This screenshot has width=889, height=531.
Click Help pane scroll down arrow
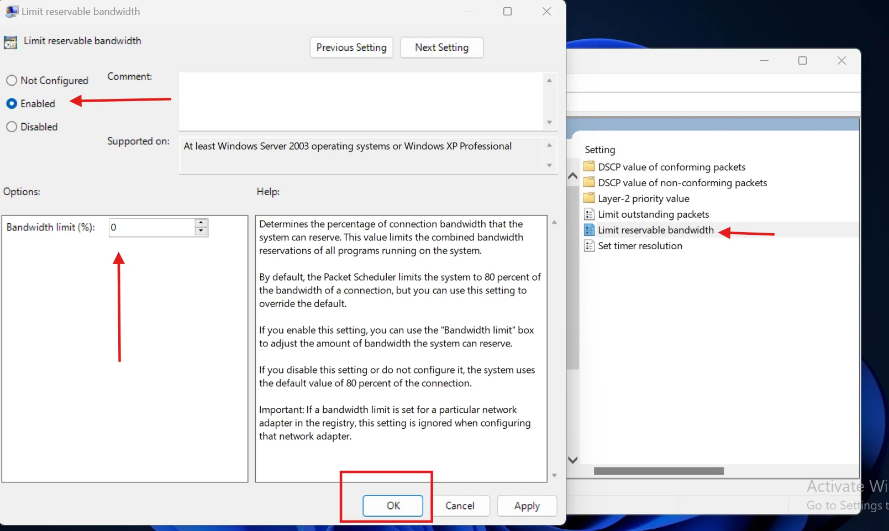pos(554,476)
